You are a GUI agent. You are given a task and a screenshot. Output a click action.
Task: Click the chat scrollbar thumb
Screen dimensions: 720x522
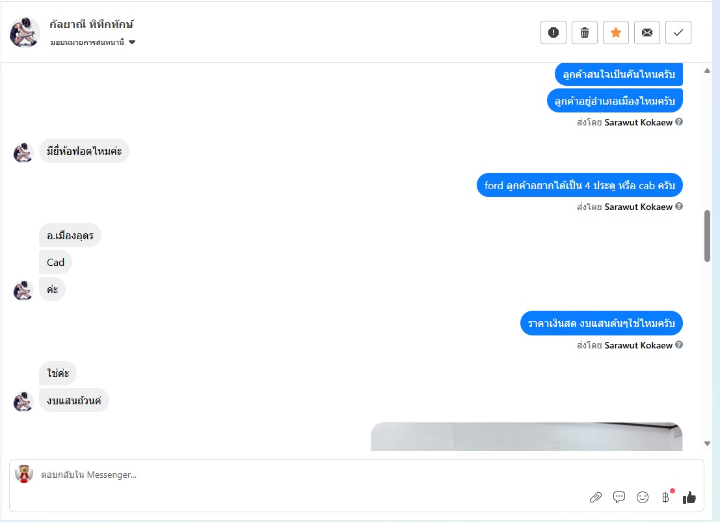point(707,236)
